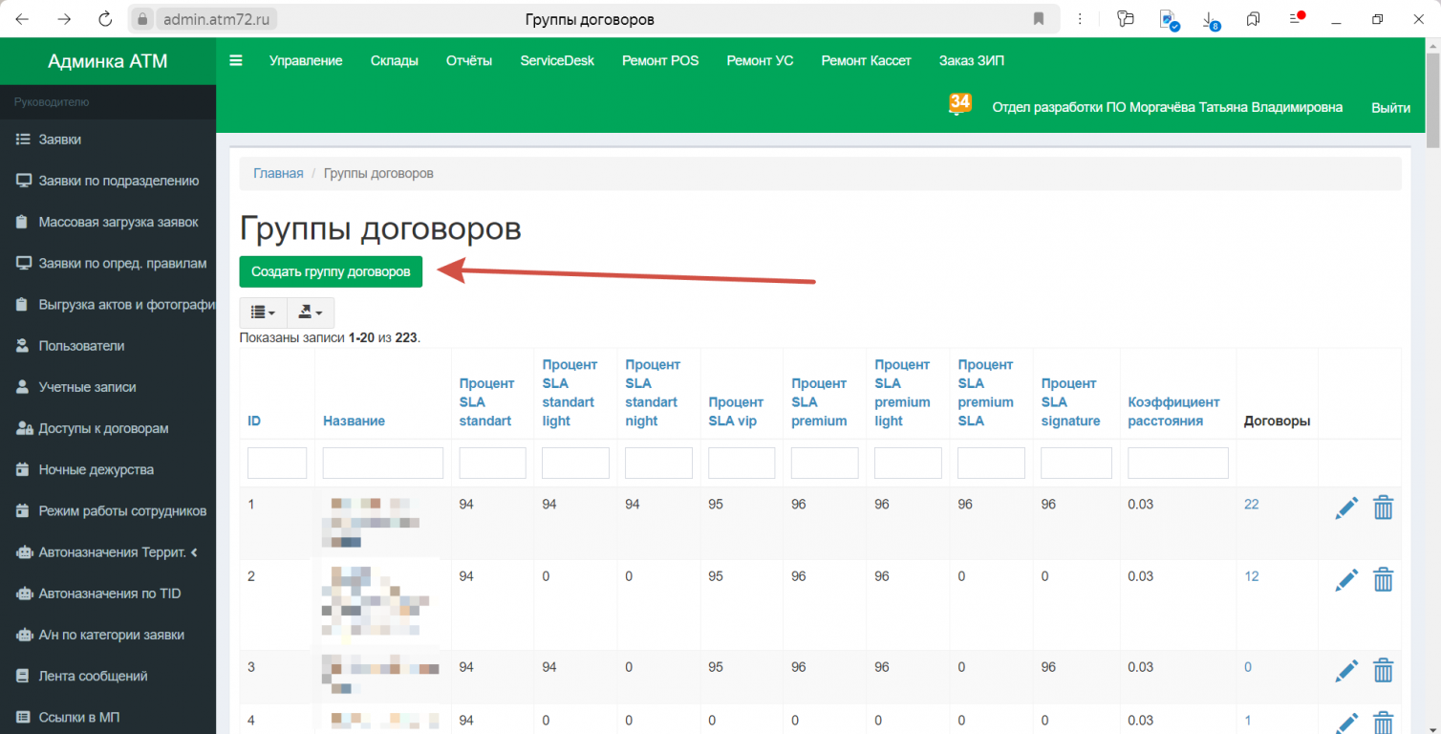Open the export data dropdown
This screenshot has width=1441, height=734.
[x=310, y=313]
